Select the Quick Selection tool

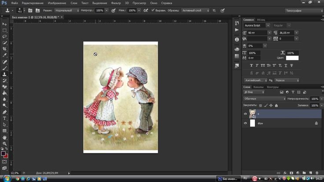(x=4, y=43)
